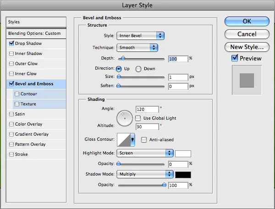The image size is (275, 209).
Task: Expand the Highlight Mode Screen dropdown
Action: (145, 153)
